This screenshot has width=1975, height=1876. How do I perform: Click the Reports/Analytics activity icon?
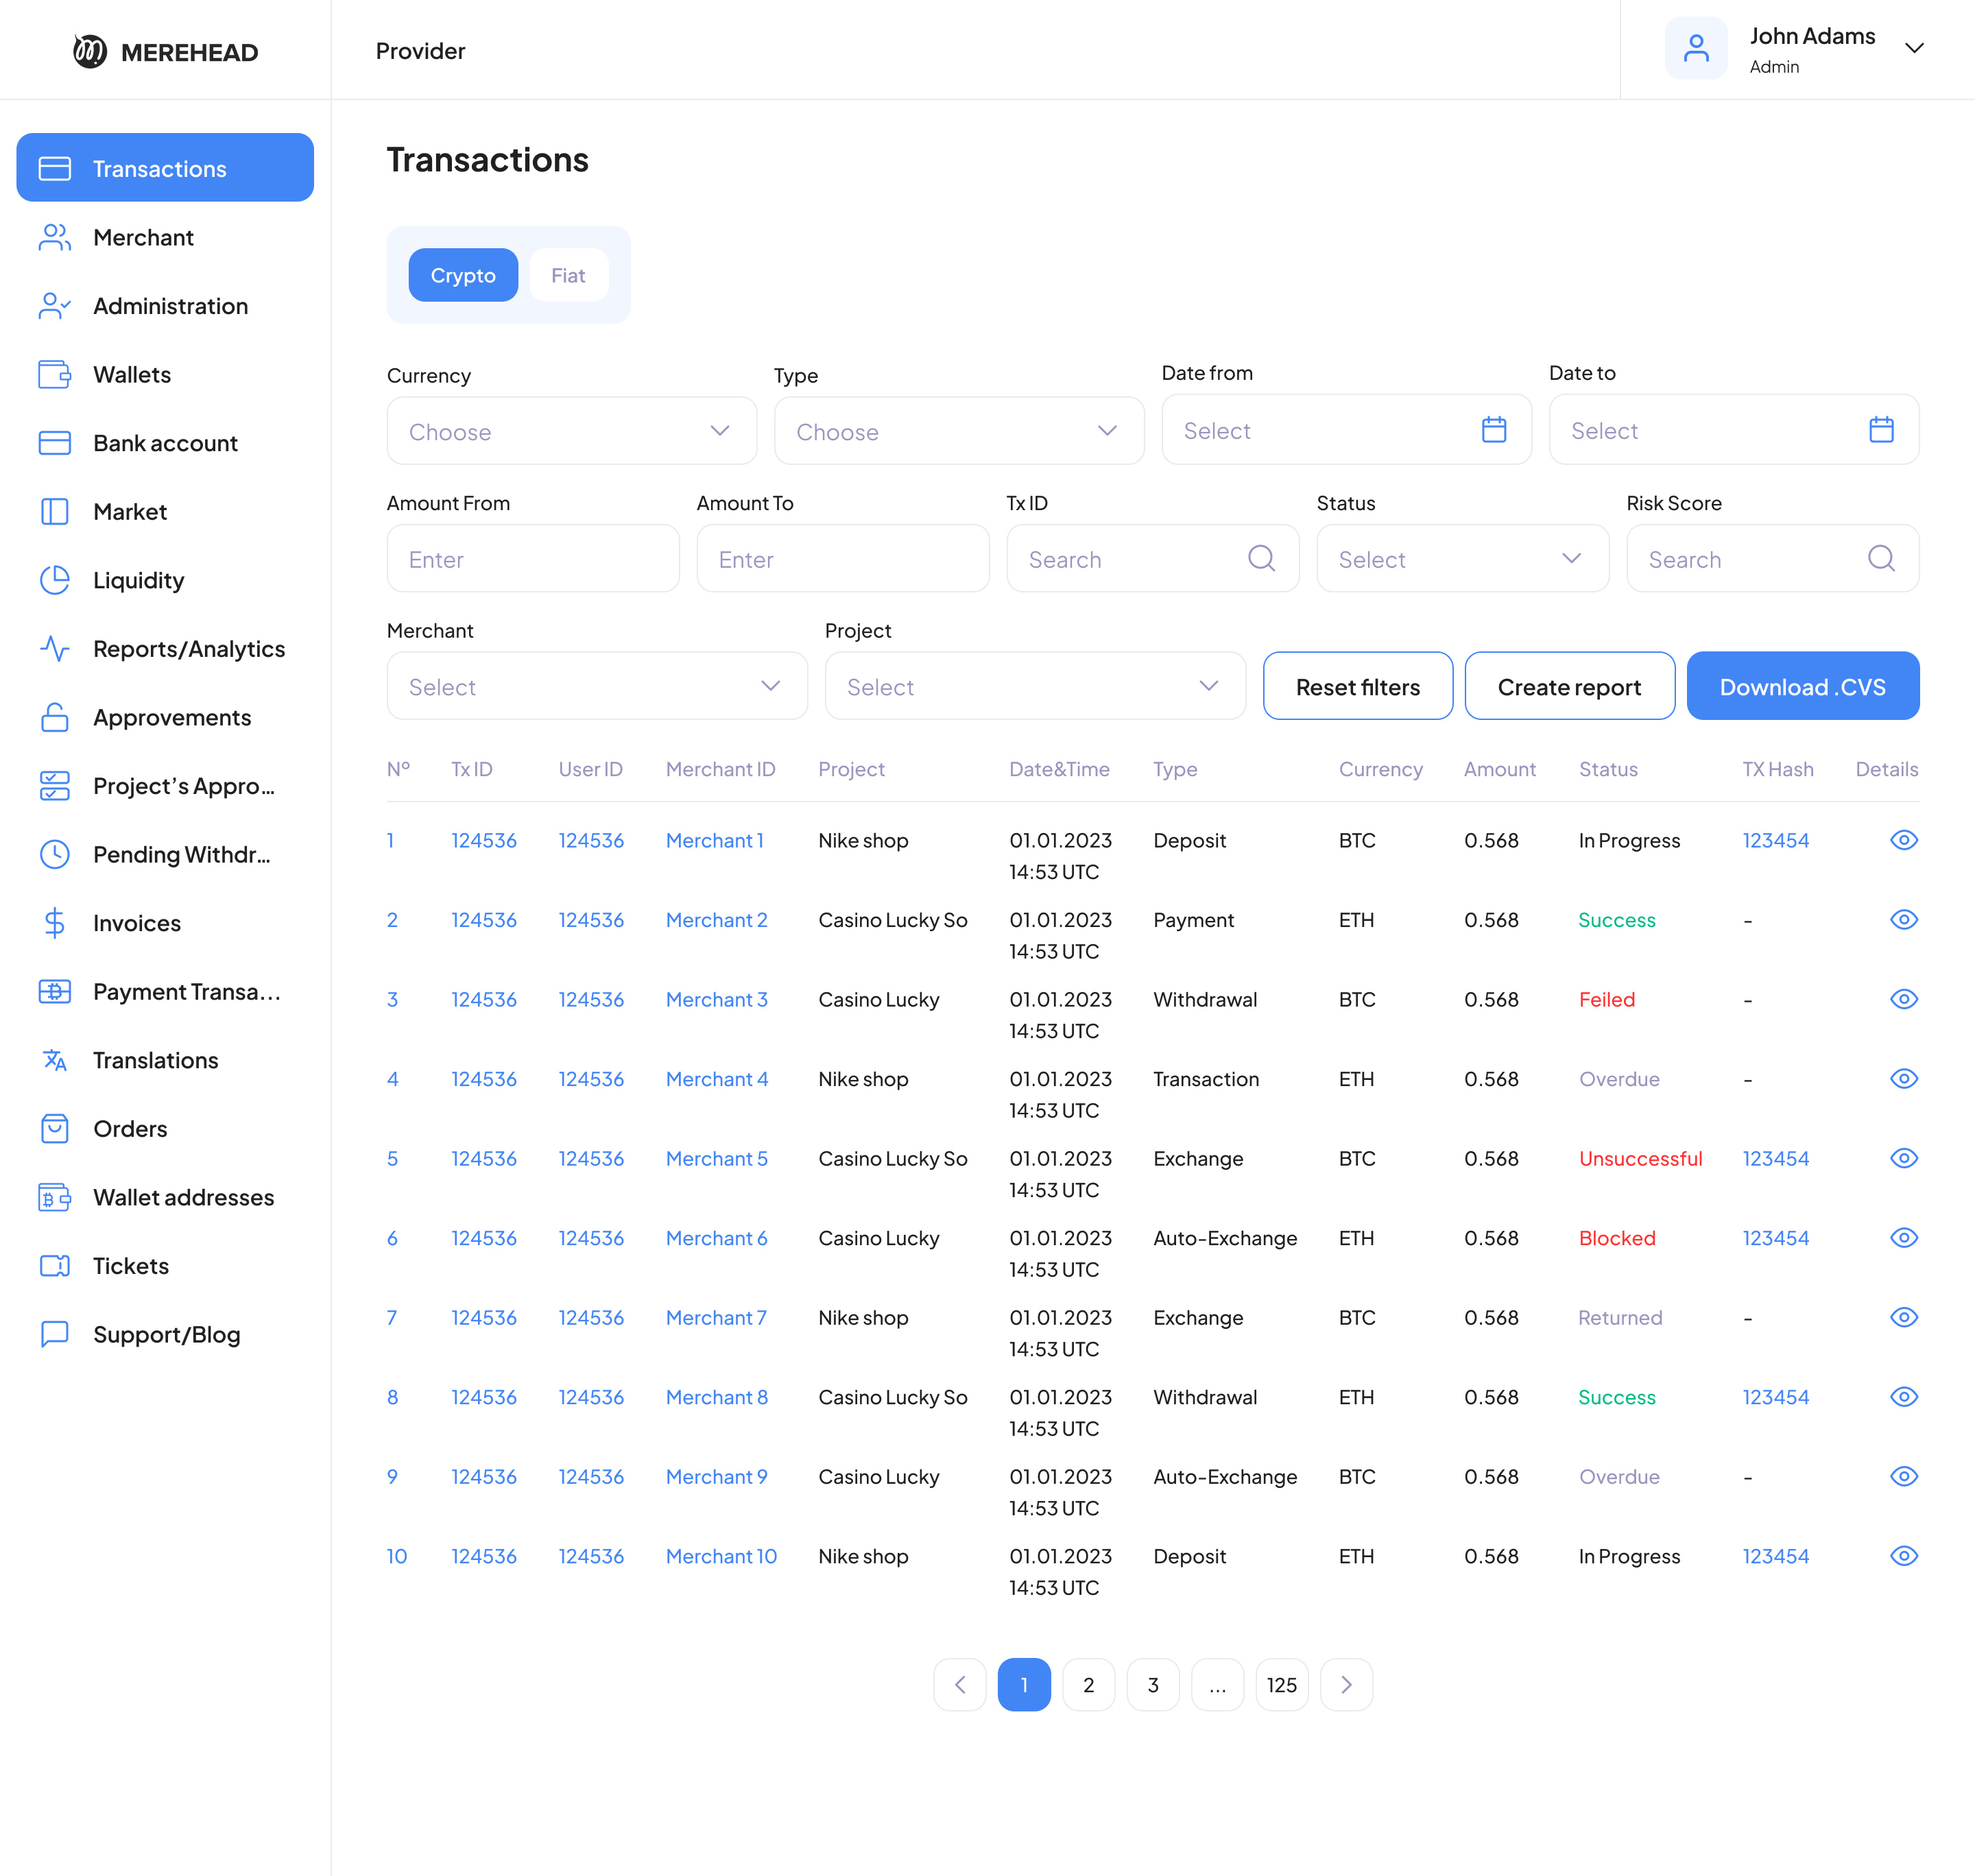[x=54, y=649]
